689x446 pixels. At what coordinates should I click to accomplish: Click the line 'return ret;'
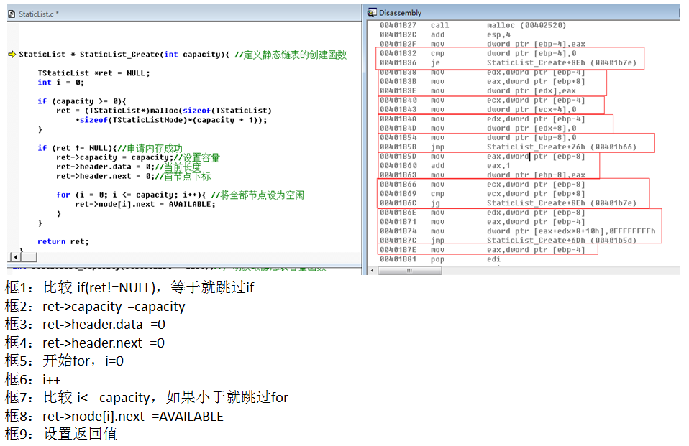pyautogui.click(x=63, y=241)
